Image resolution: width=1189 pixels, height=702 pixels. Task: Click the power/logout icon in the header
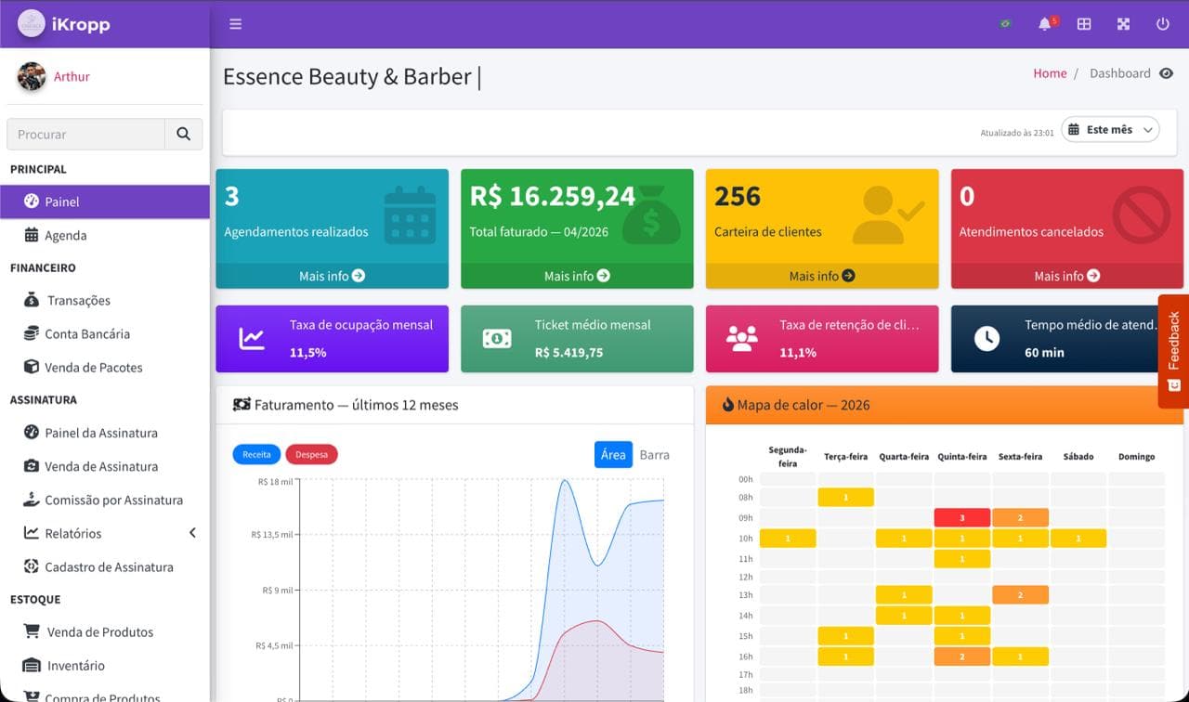click(x=1162, y=24)
